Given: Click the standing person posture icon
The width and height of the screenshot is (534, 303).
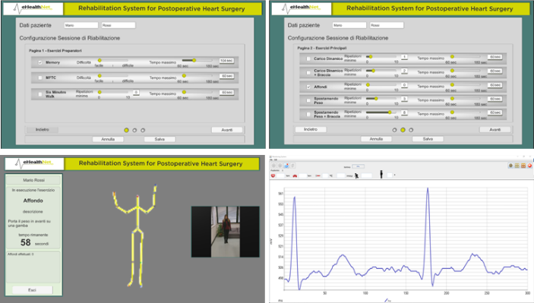Looking at the screenshot, I should point(381,175).
